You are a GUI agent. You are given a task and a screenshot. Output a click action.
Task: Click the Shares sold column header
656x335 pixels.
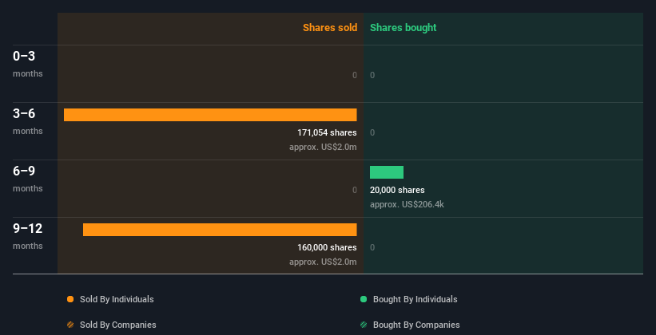pos(330,28)
